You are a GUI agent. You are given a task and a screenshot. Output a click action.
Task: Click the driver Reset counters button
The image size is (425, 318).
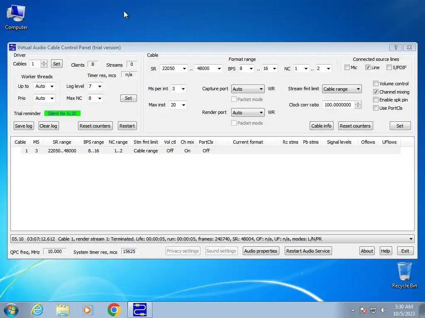click(95, 126)
